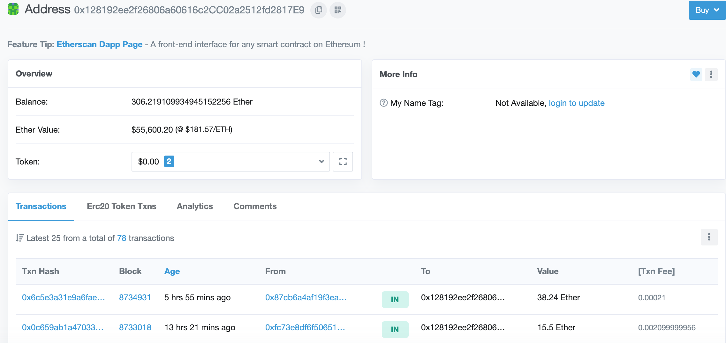The image size is (726, 343).
Task: Open full token holdings view icon
Action: [343, 162]
